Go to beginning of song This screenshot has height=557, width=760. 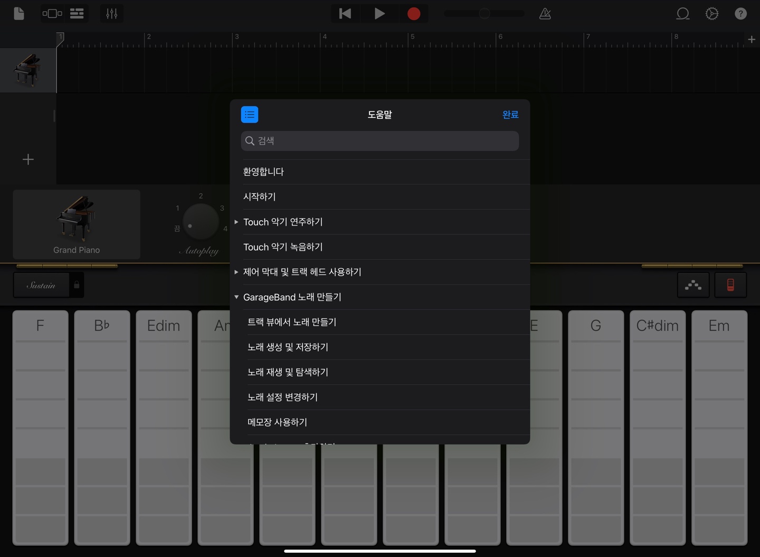(x=345, y=13)
